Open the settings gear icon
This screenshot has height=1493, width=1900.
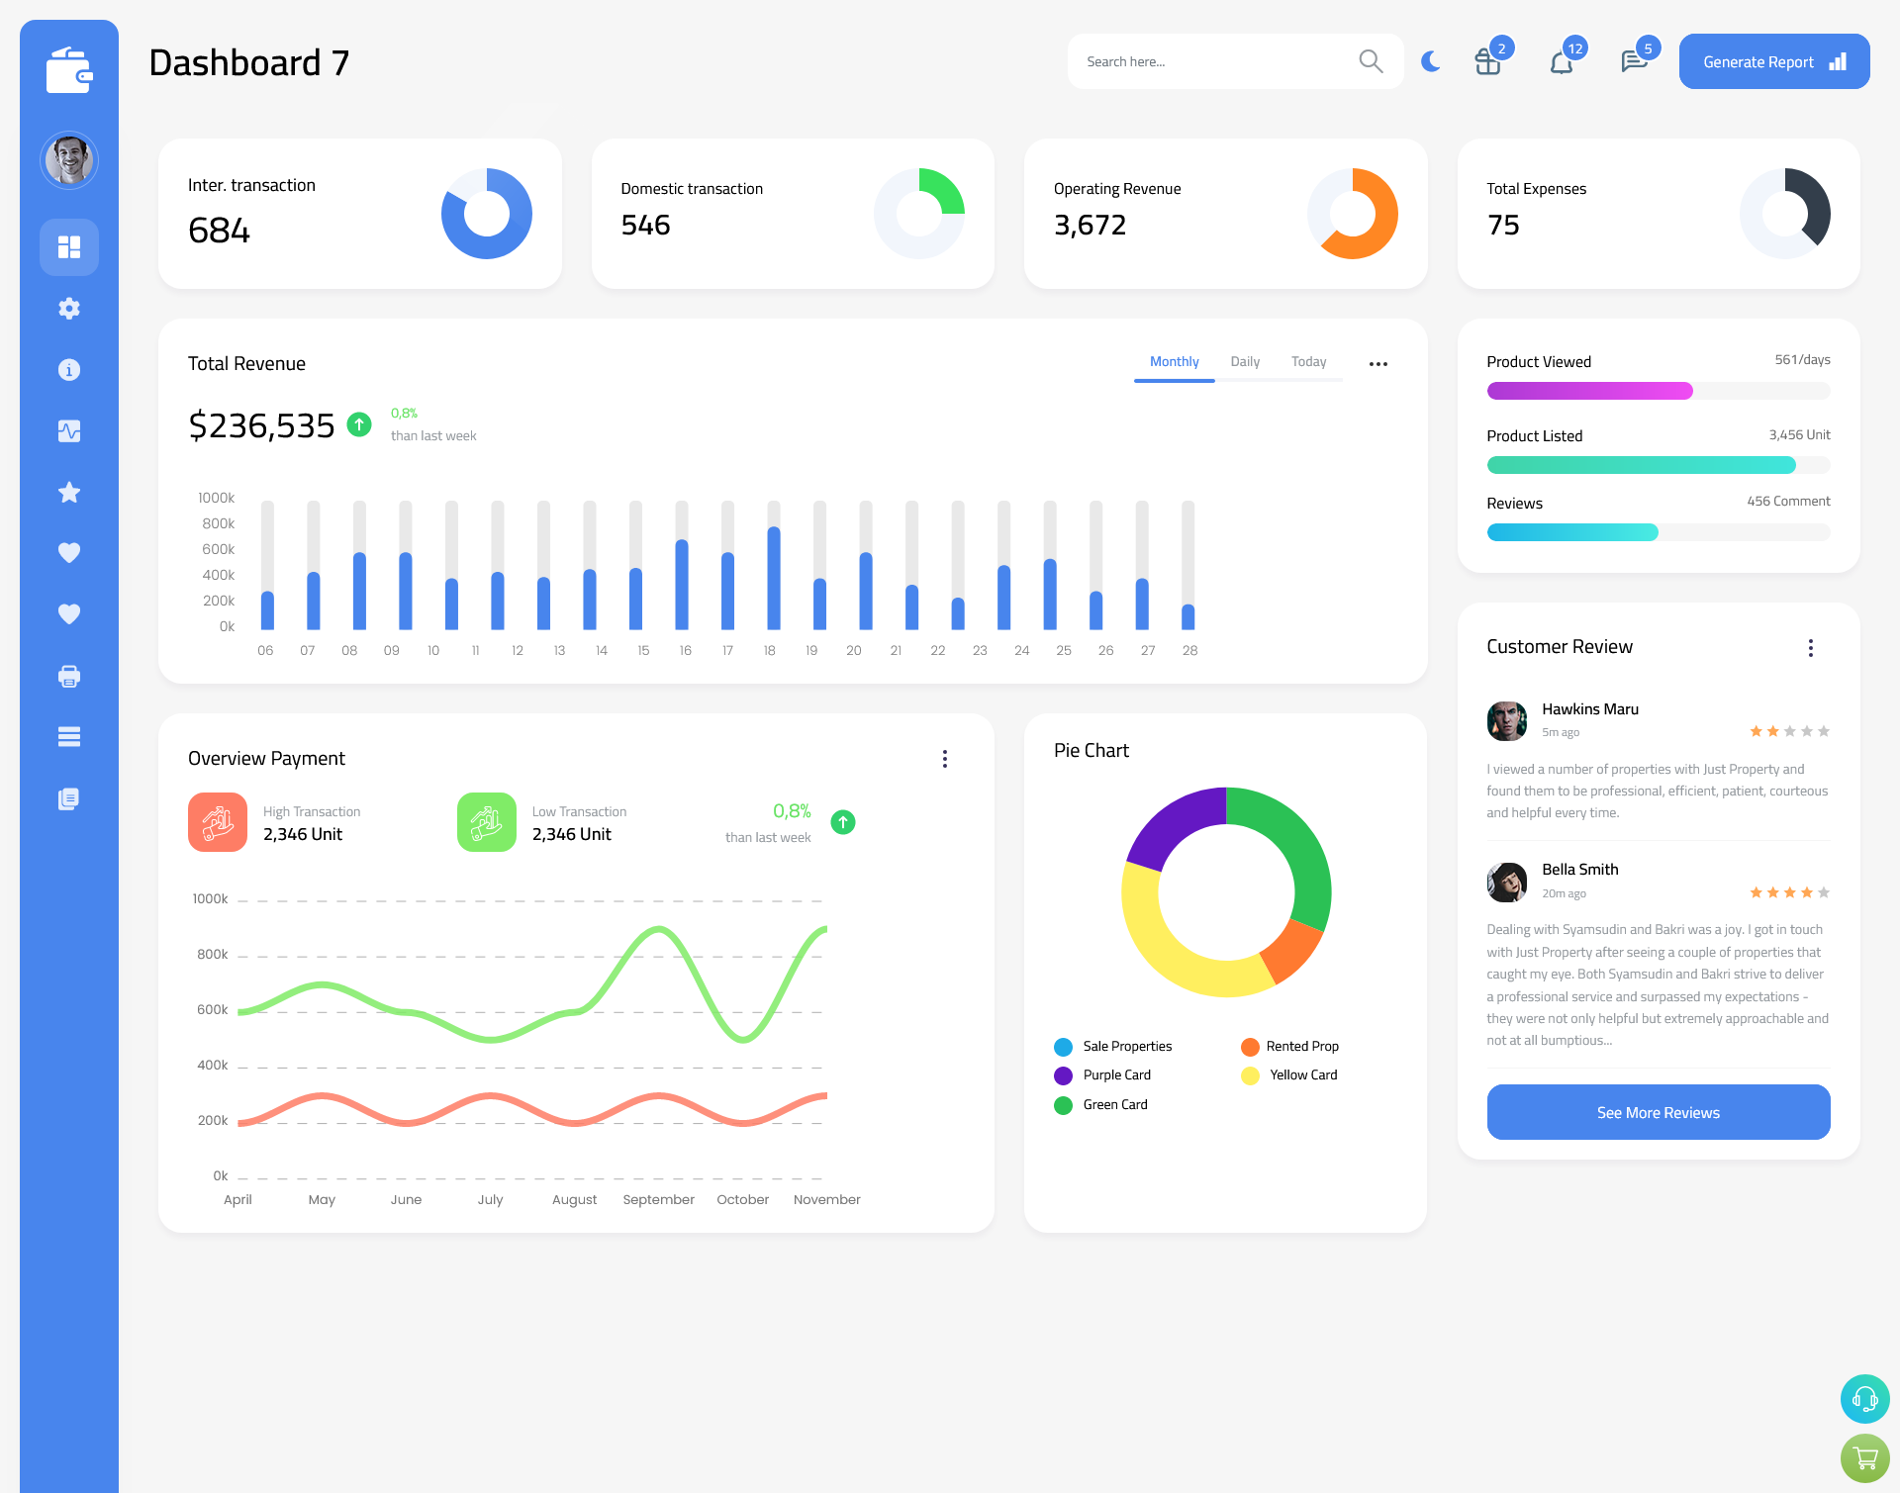pos(68,307)
